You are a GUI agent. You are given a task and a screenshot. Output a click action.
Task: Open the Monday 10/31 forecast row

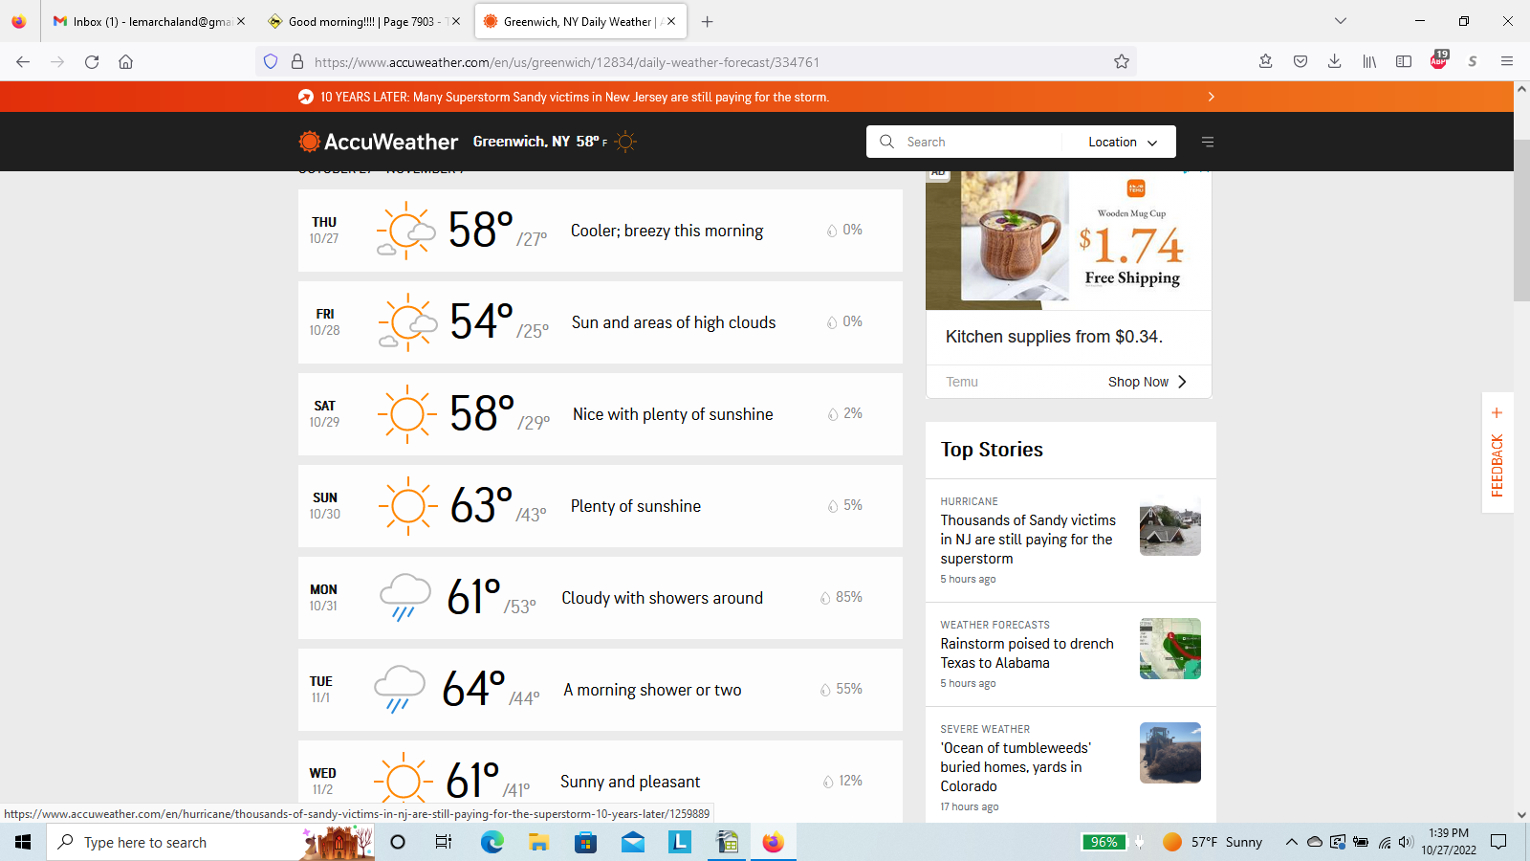(600, 598)
